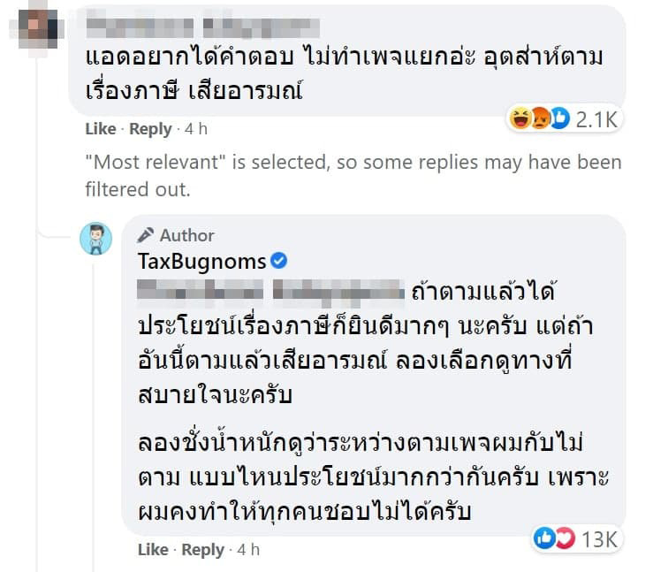Click the haha reaction emoji on top comment
The width and height of the screenshot is (653, 572).
click(520, 118)
